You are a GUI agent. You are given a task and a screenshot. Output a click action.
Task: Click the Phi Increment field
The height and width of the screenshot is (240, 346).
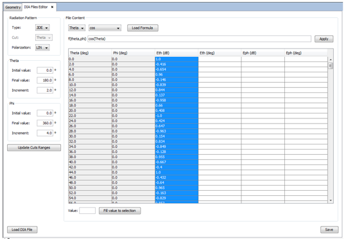[x=45, y=133]
